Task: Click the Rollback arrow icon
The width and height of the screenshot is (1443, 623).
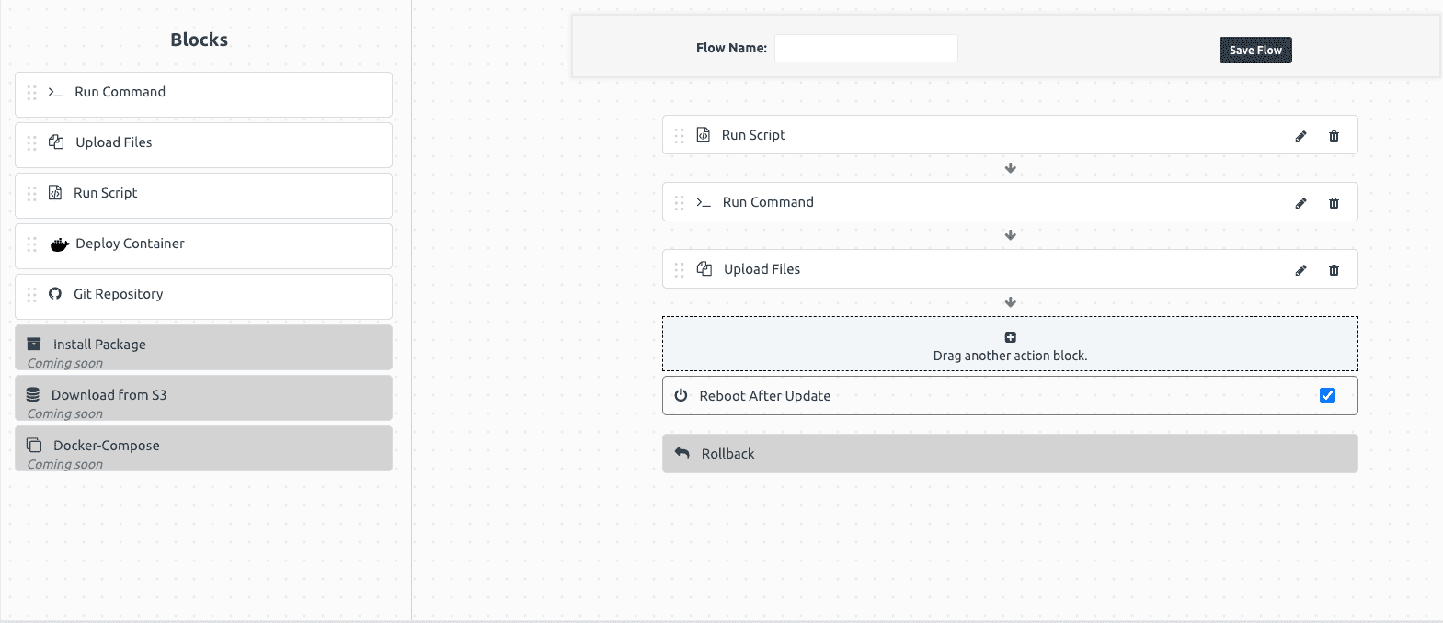Action: point(681,453)
